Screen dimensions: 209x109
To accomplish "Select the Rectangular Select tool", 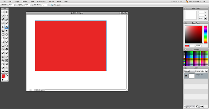I will 3,12.
